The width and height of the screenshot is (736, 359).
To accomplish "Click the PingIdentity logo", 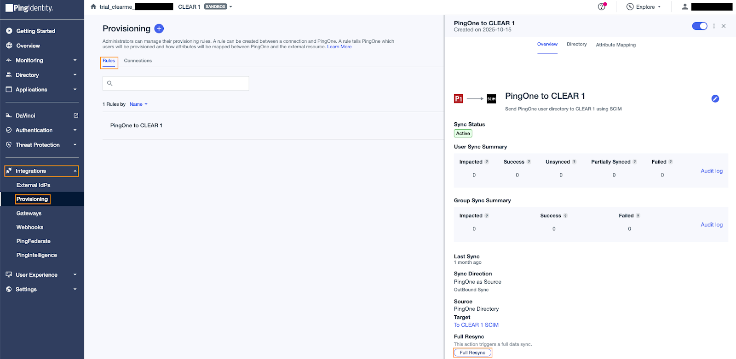I will [29, 8].
